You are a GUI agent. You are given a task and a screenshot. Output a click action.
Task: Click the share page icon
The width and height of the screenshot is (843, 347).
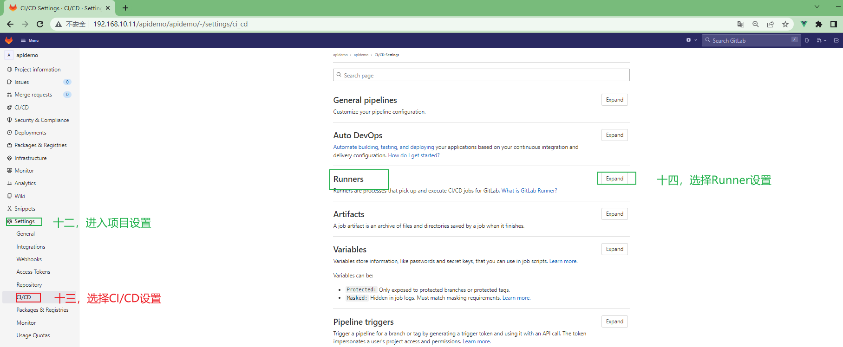coord(771,24)
